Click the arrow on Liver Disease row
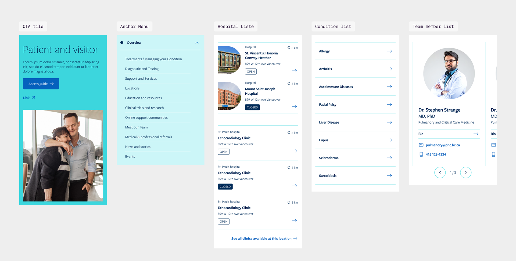The image size is (516, 261). [389, 122]
